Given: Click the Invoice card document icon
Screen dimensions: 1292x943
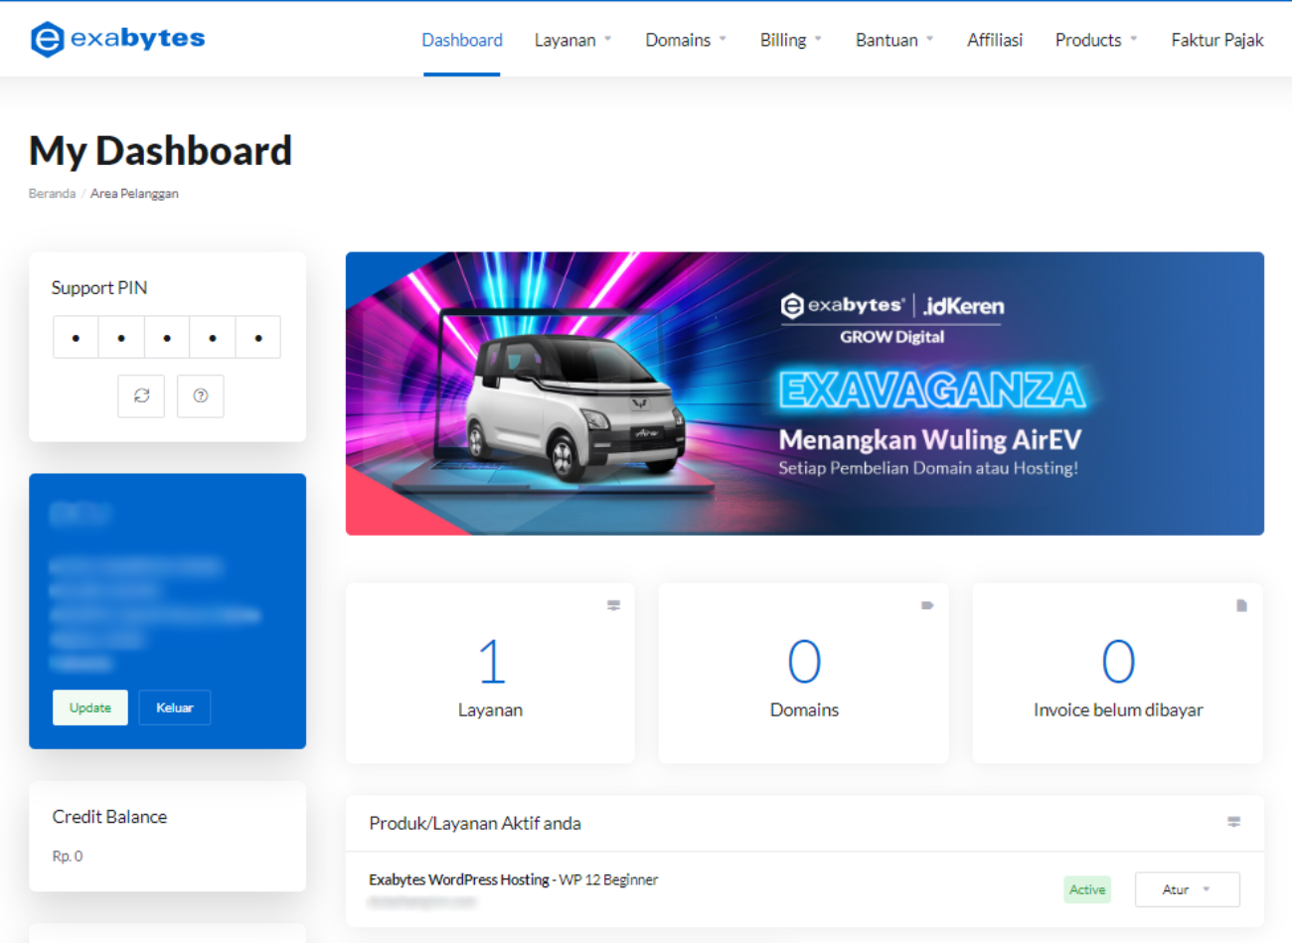Looking at the screenshot, I should click(1241, 605).
